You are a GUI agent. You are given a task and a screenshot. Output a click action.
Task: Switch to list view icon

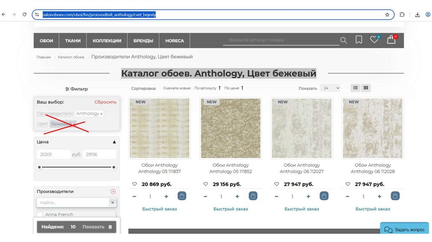pyautogui.click(x=355, y=88)
